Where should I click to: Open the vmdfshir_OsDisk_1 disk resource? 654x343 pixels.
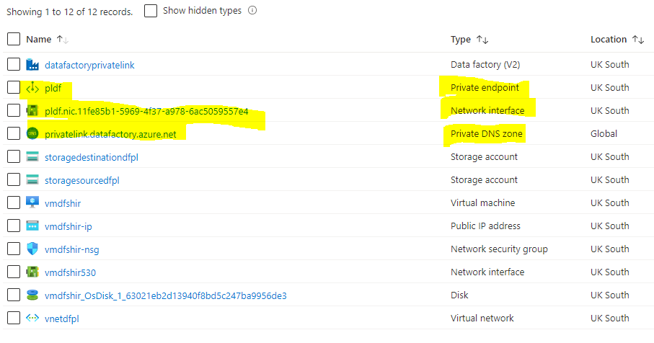(166, 296)
